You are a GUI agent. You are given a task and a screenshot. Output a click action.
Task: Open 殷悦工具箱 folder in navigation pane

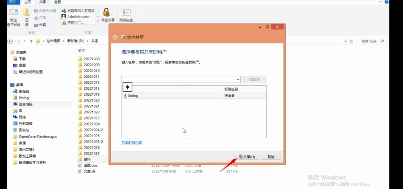[x=25, y=156]
